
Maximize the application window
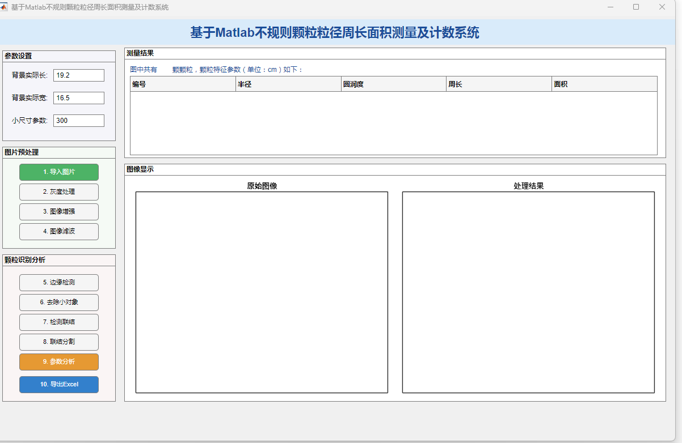click(x=636, y=7)
